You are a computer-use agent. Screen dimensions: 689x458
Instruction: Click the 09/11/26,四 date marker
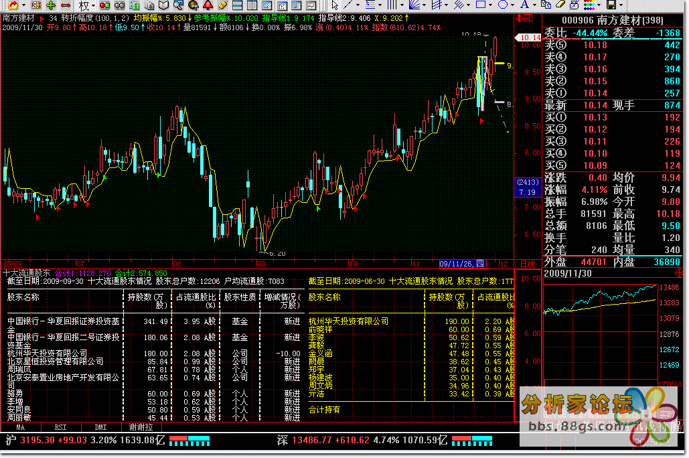(x=462, y=264)
